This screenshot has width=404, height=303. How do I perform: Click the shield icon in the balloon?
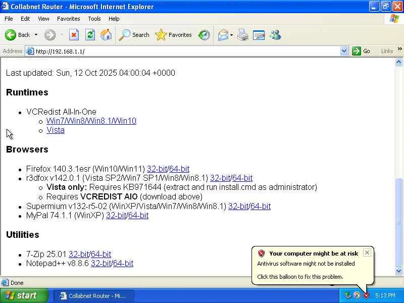click(261, 254)
